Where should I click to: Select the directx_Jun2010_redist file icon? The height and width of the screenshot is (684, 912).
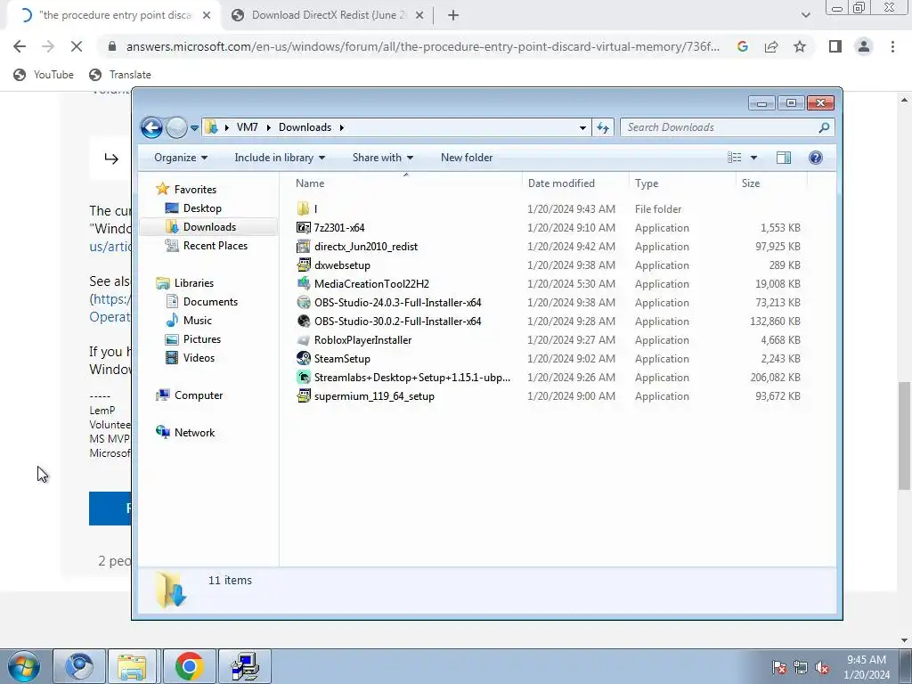303,246
